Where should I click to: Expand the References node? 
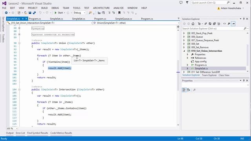pos(187,58)
